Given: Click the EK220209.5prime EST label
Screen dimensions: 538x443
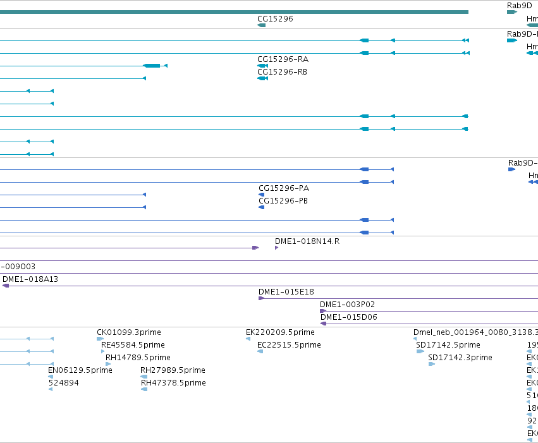Looking at the screenshot, I should (280, 332).
